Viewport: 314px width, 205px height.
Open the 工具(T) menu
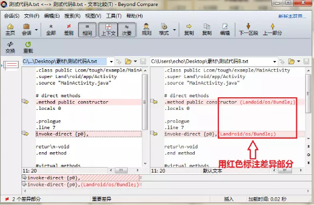coord(114,16)
